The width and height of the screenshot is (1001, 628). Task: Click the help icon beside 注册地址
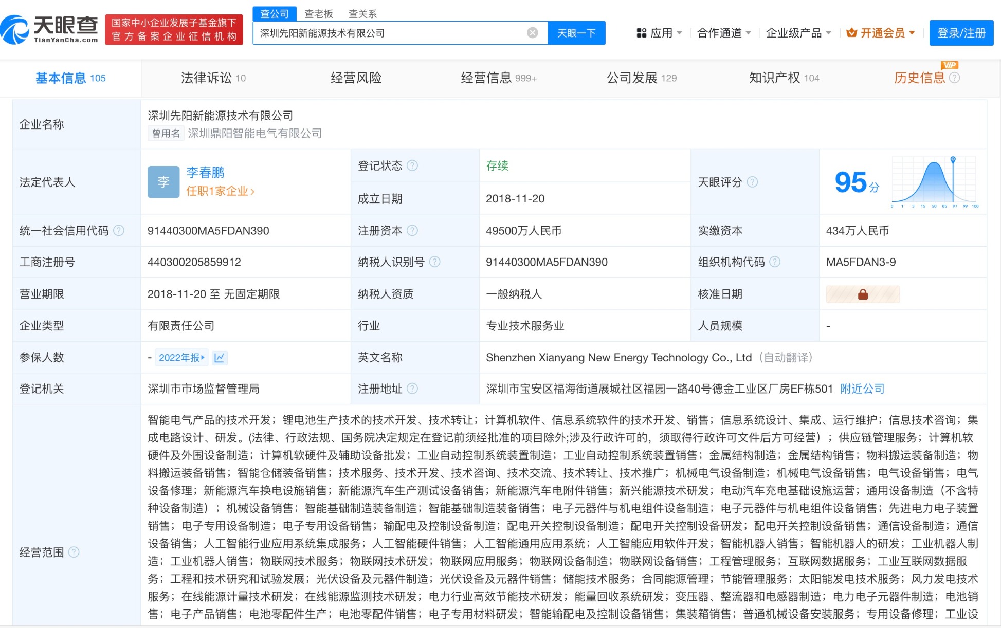[412, 389]
